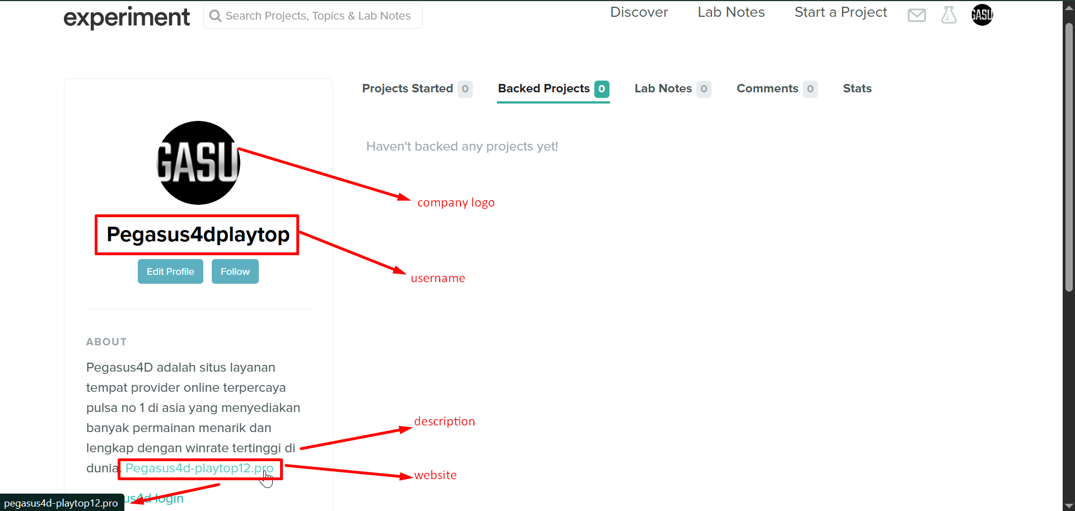Open the Backed Projects tab

click(x=542, y=88)
